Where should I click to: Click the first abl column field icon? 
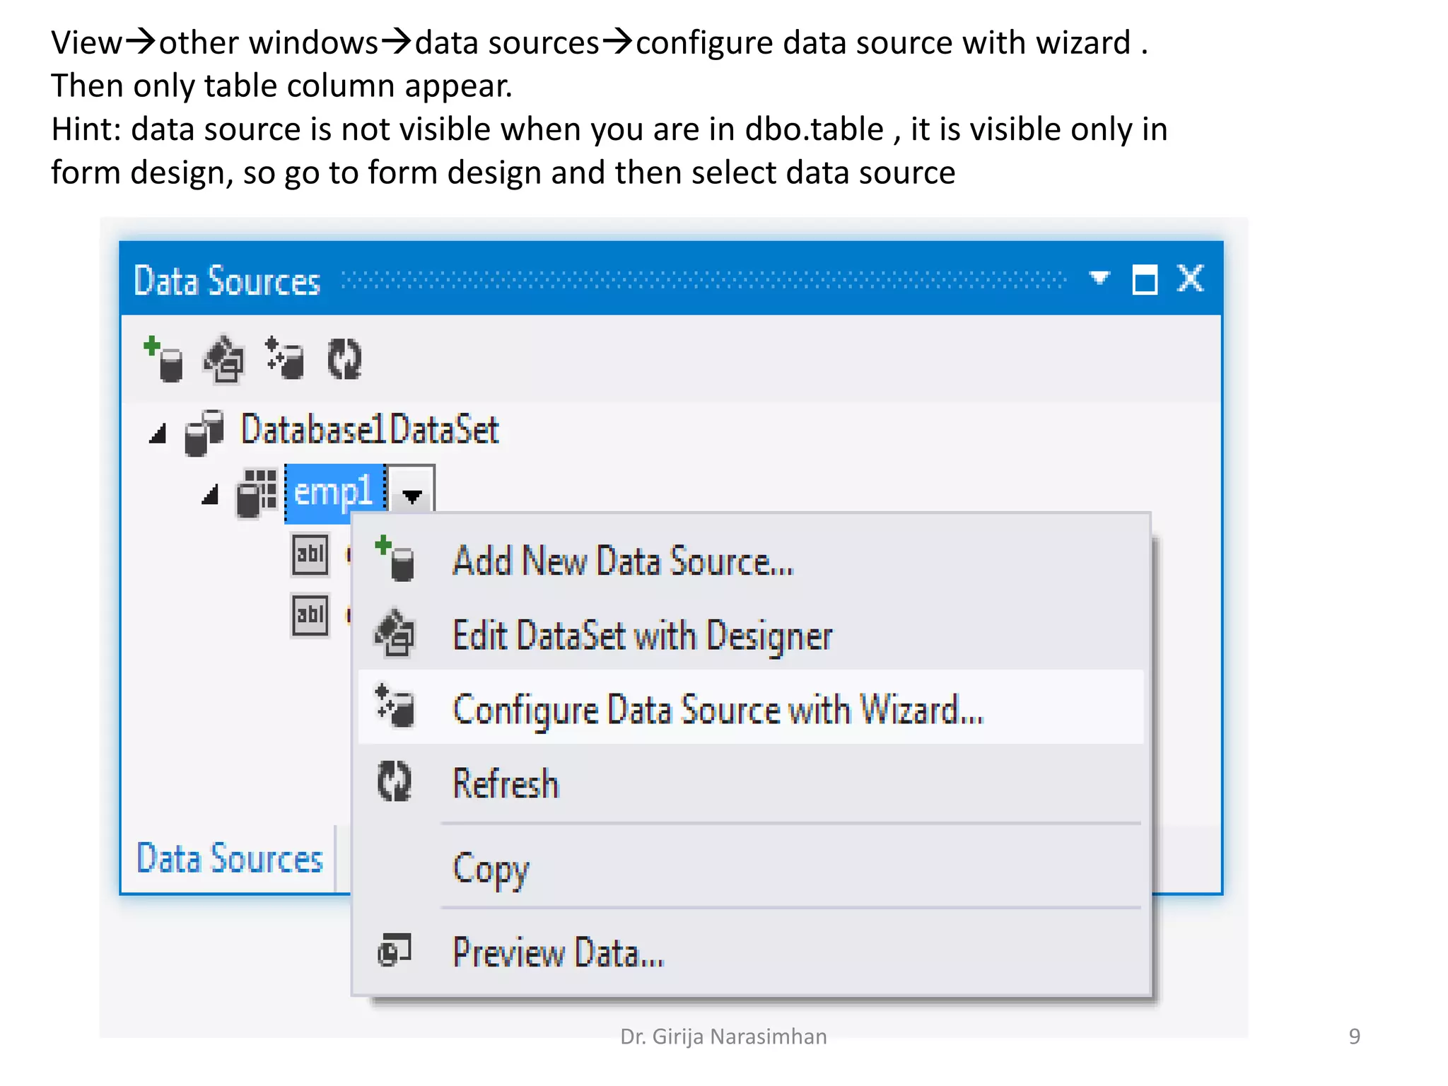pyautogui.click(x=310, y=555)
